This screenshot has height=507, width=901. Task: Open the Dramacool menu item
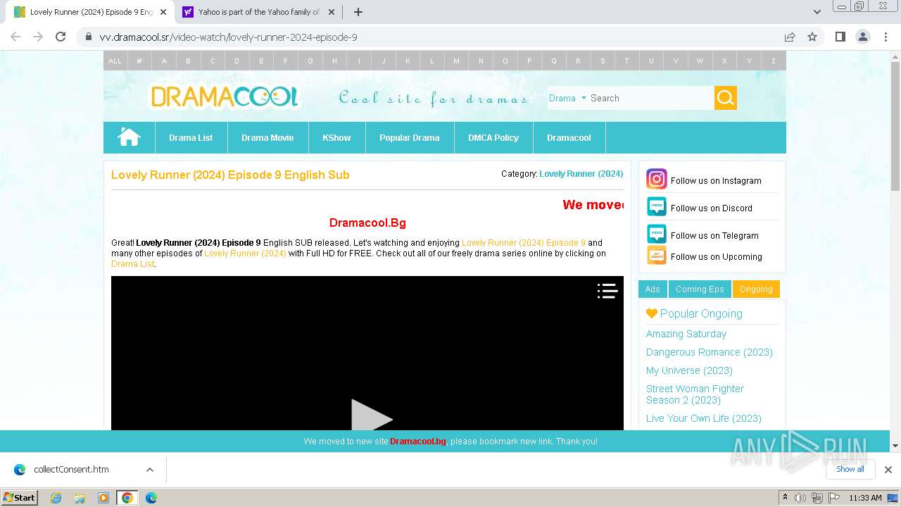[x=569, y=137]
